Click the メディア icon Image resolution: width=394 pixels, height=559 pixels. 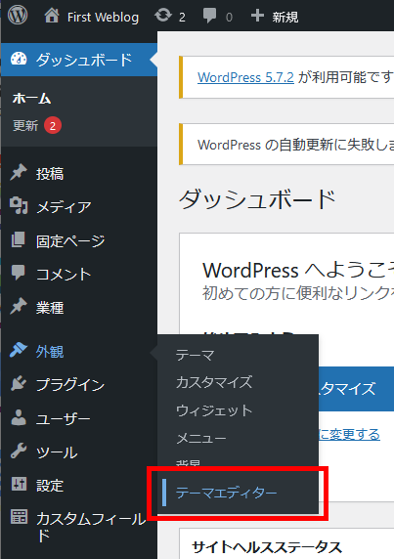coord(19,205)
